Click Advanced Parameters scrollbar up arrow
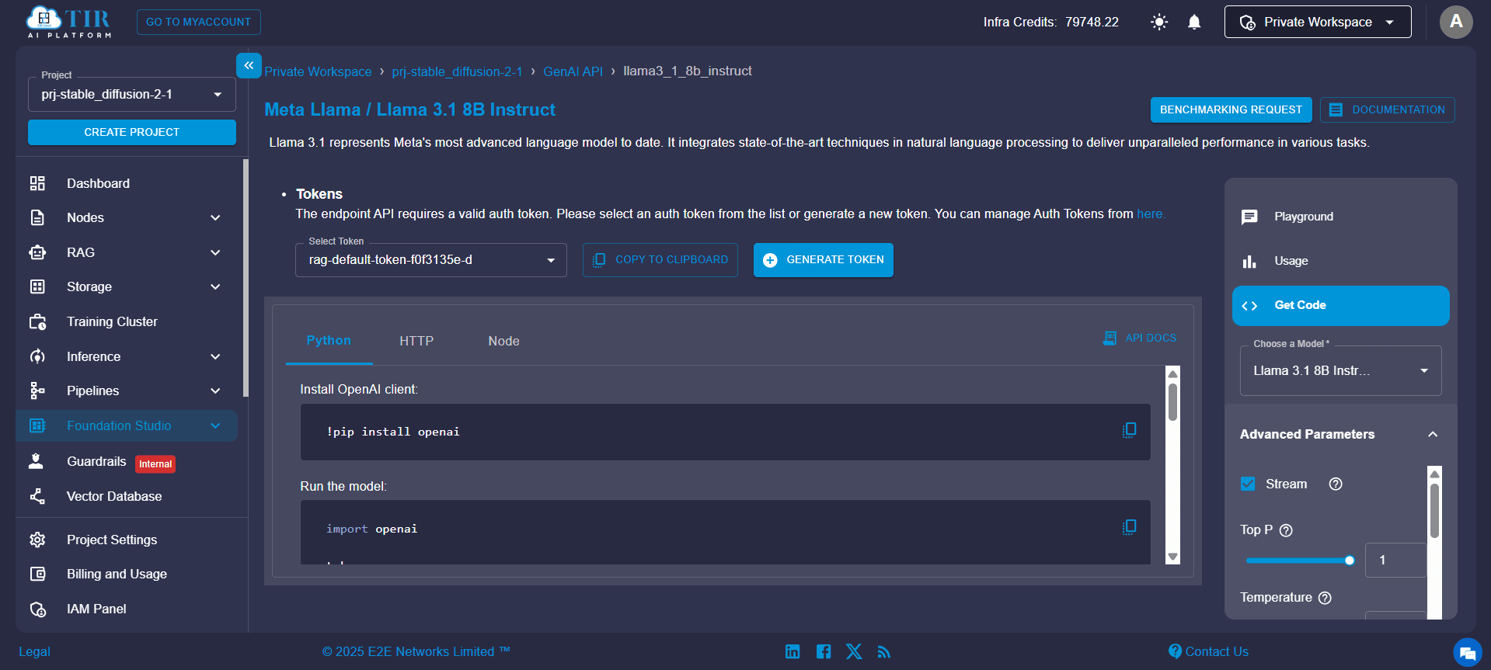Screen dimensions: 1491x670 point(1435,474)
